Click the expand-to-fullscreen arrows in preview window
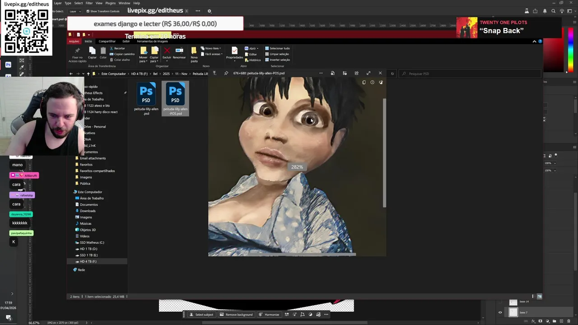The height and width of the screenshot is (325, 578). 368,73
